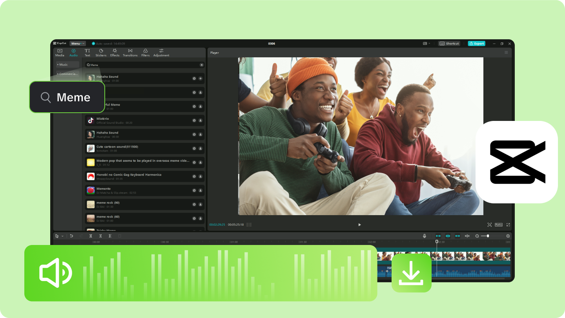Favorite the Cute cartoon sound track
Image resolution: width=565 pixels, height=318 pixels.
pyautogui.click(x=194, y=148)
